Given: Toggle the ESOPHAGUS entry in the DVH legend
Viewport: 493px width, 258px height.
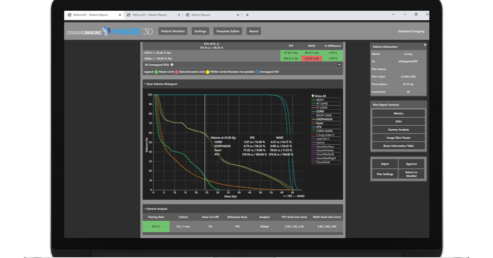Looking at the screenshot, I should [325, 119].
